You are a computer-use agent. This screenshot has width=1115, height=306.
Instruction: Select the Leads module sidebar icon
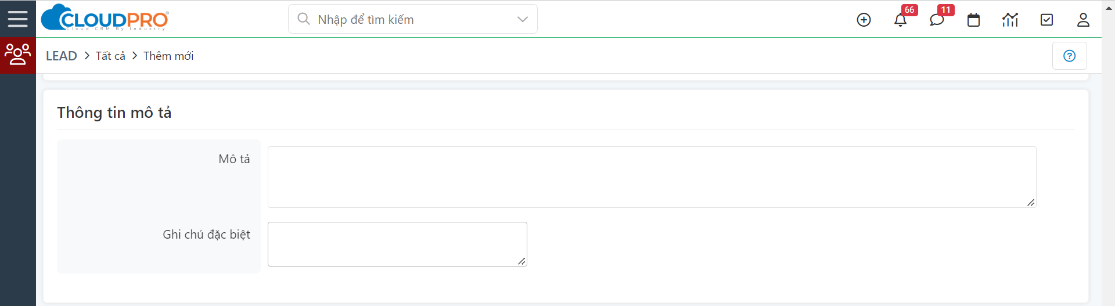(x=18, y=55)
